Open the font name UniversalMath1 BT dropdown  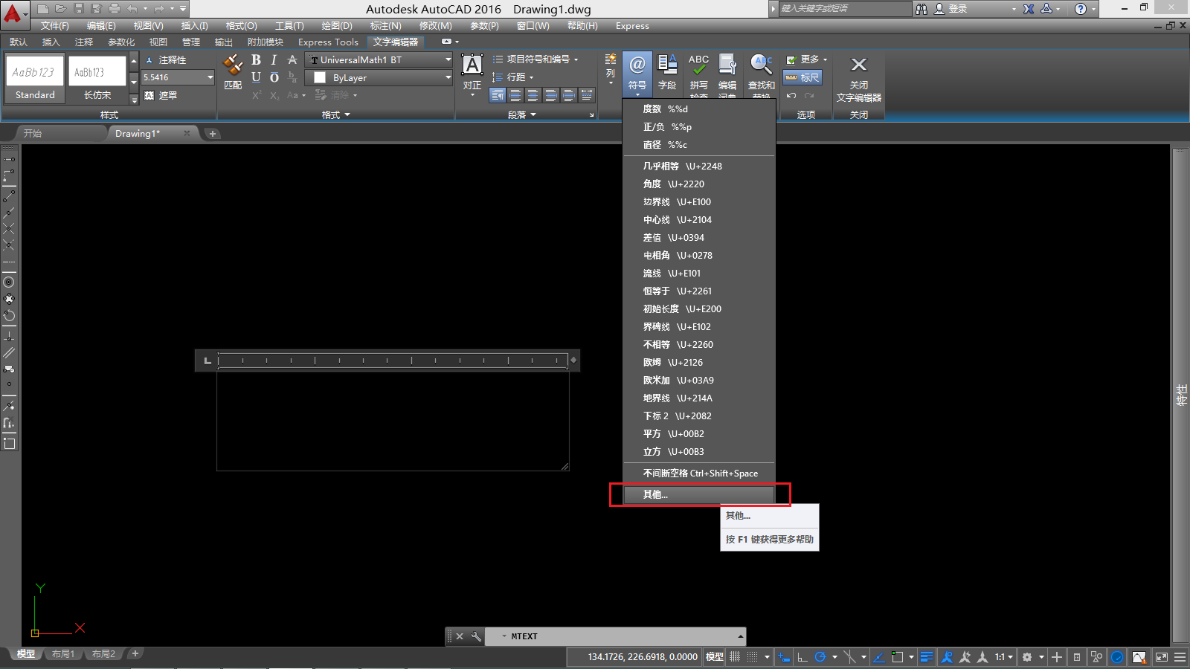coord(448,59)
